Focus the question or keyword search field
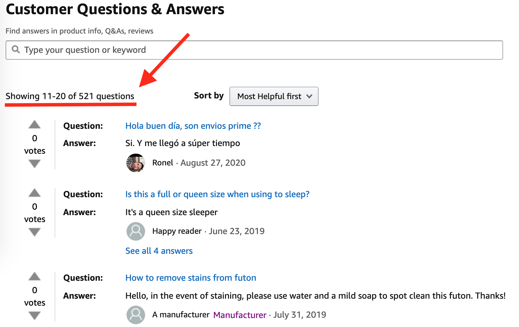 254,50
